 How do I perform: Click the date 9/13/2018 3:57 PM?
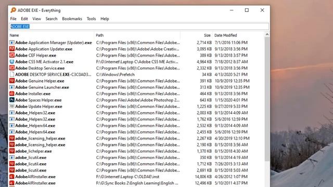tap(231, 56)
